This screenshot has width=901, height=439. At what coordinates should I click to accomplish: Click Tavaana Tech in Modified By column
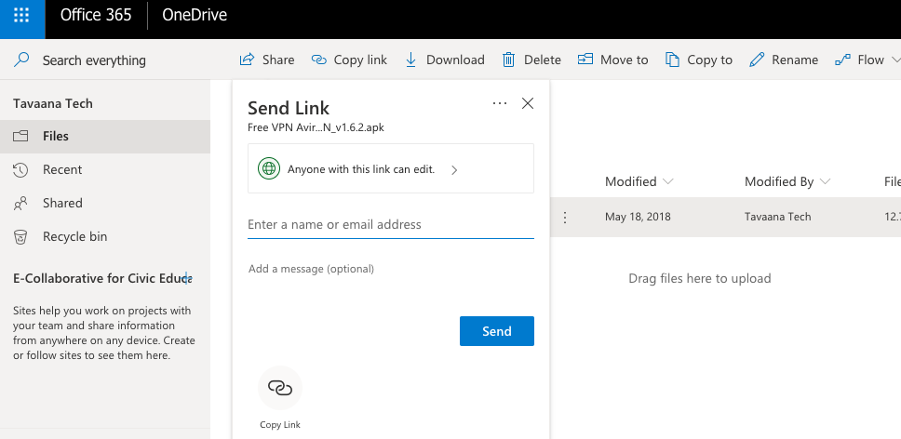tap(778, 217)
